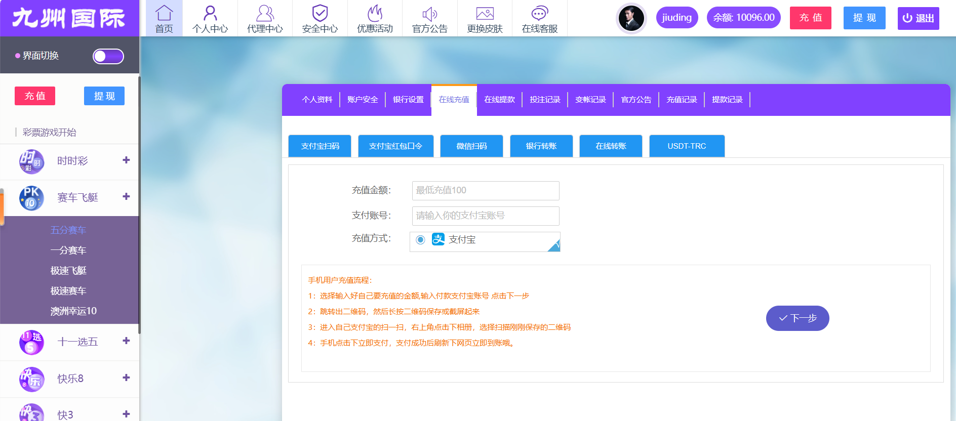Choose 在线转账 payment method
Screen dimensions: 956x421
tap(611, 146)
